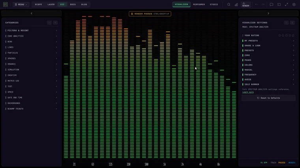Expand the Colors settings section
The image size is (300, 168).
tap(268, 65)
